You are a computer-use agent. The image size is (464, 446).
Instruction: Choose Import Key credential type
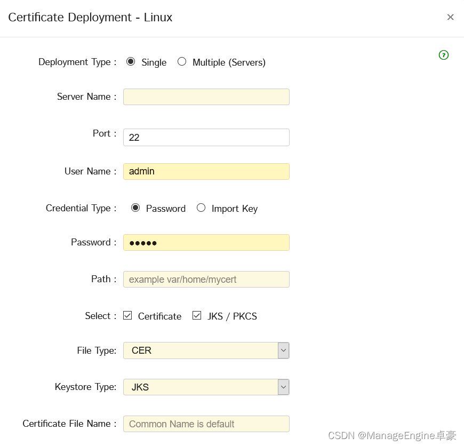[201, 208]
